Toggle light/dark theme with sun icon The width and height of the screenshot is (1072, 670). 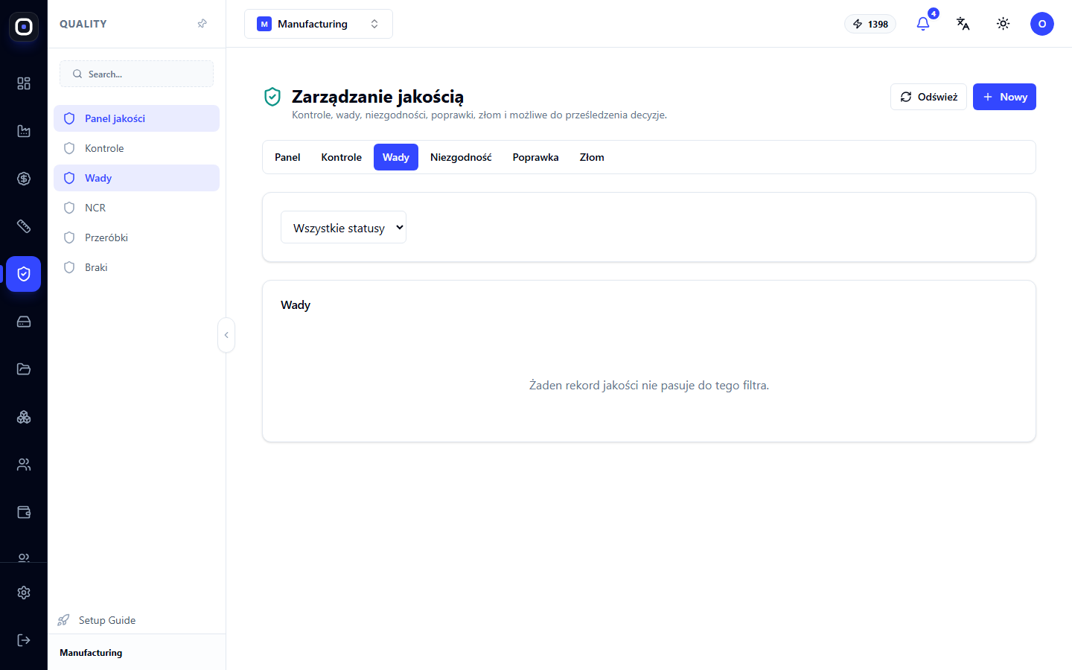[1004, 24]
